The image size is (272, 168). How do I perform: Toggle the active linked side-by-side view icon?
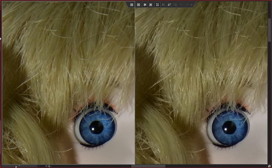pyautogui.click(x=157, y=5)
